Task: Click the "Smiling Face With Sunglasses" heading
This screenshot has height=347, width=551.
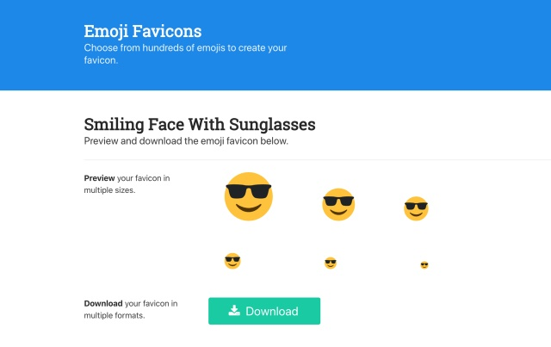Action: point(200,123)
